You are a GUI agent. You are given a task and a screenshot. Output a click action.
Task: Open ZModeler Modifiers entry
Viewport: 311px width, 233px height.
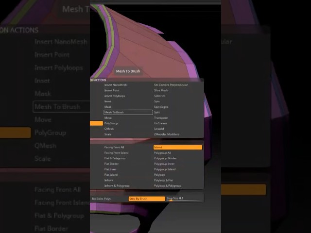[166, 134]
